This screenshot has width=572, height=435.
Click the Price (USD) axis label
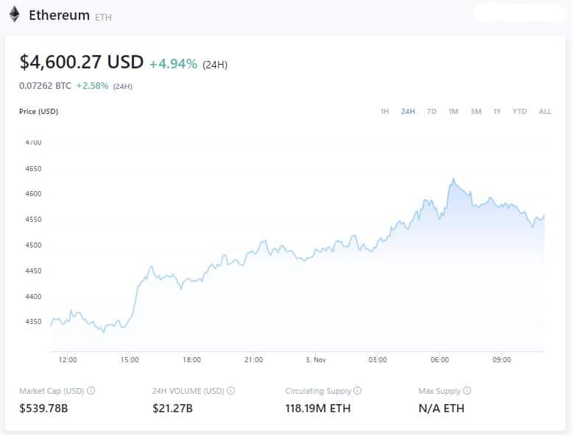39,112
